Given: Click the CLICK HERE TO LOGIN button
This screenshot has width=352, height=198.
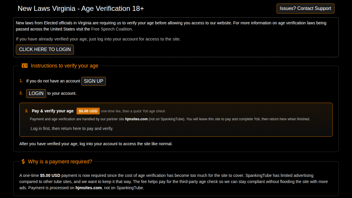Looking at the screenshot, I should 45,50.
